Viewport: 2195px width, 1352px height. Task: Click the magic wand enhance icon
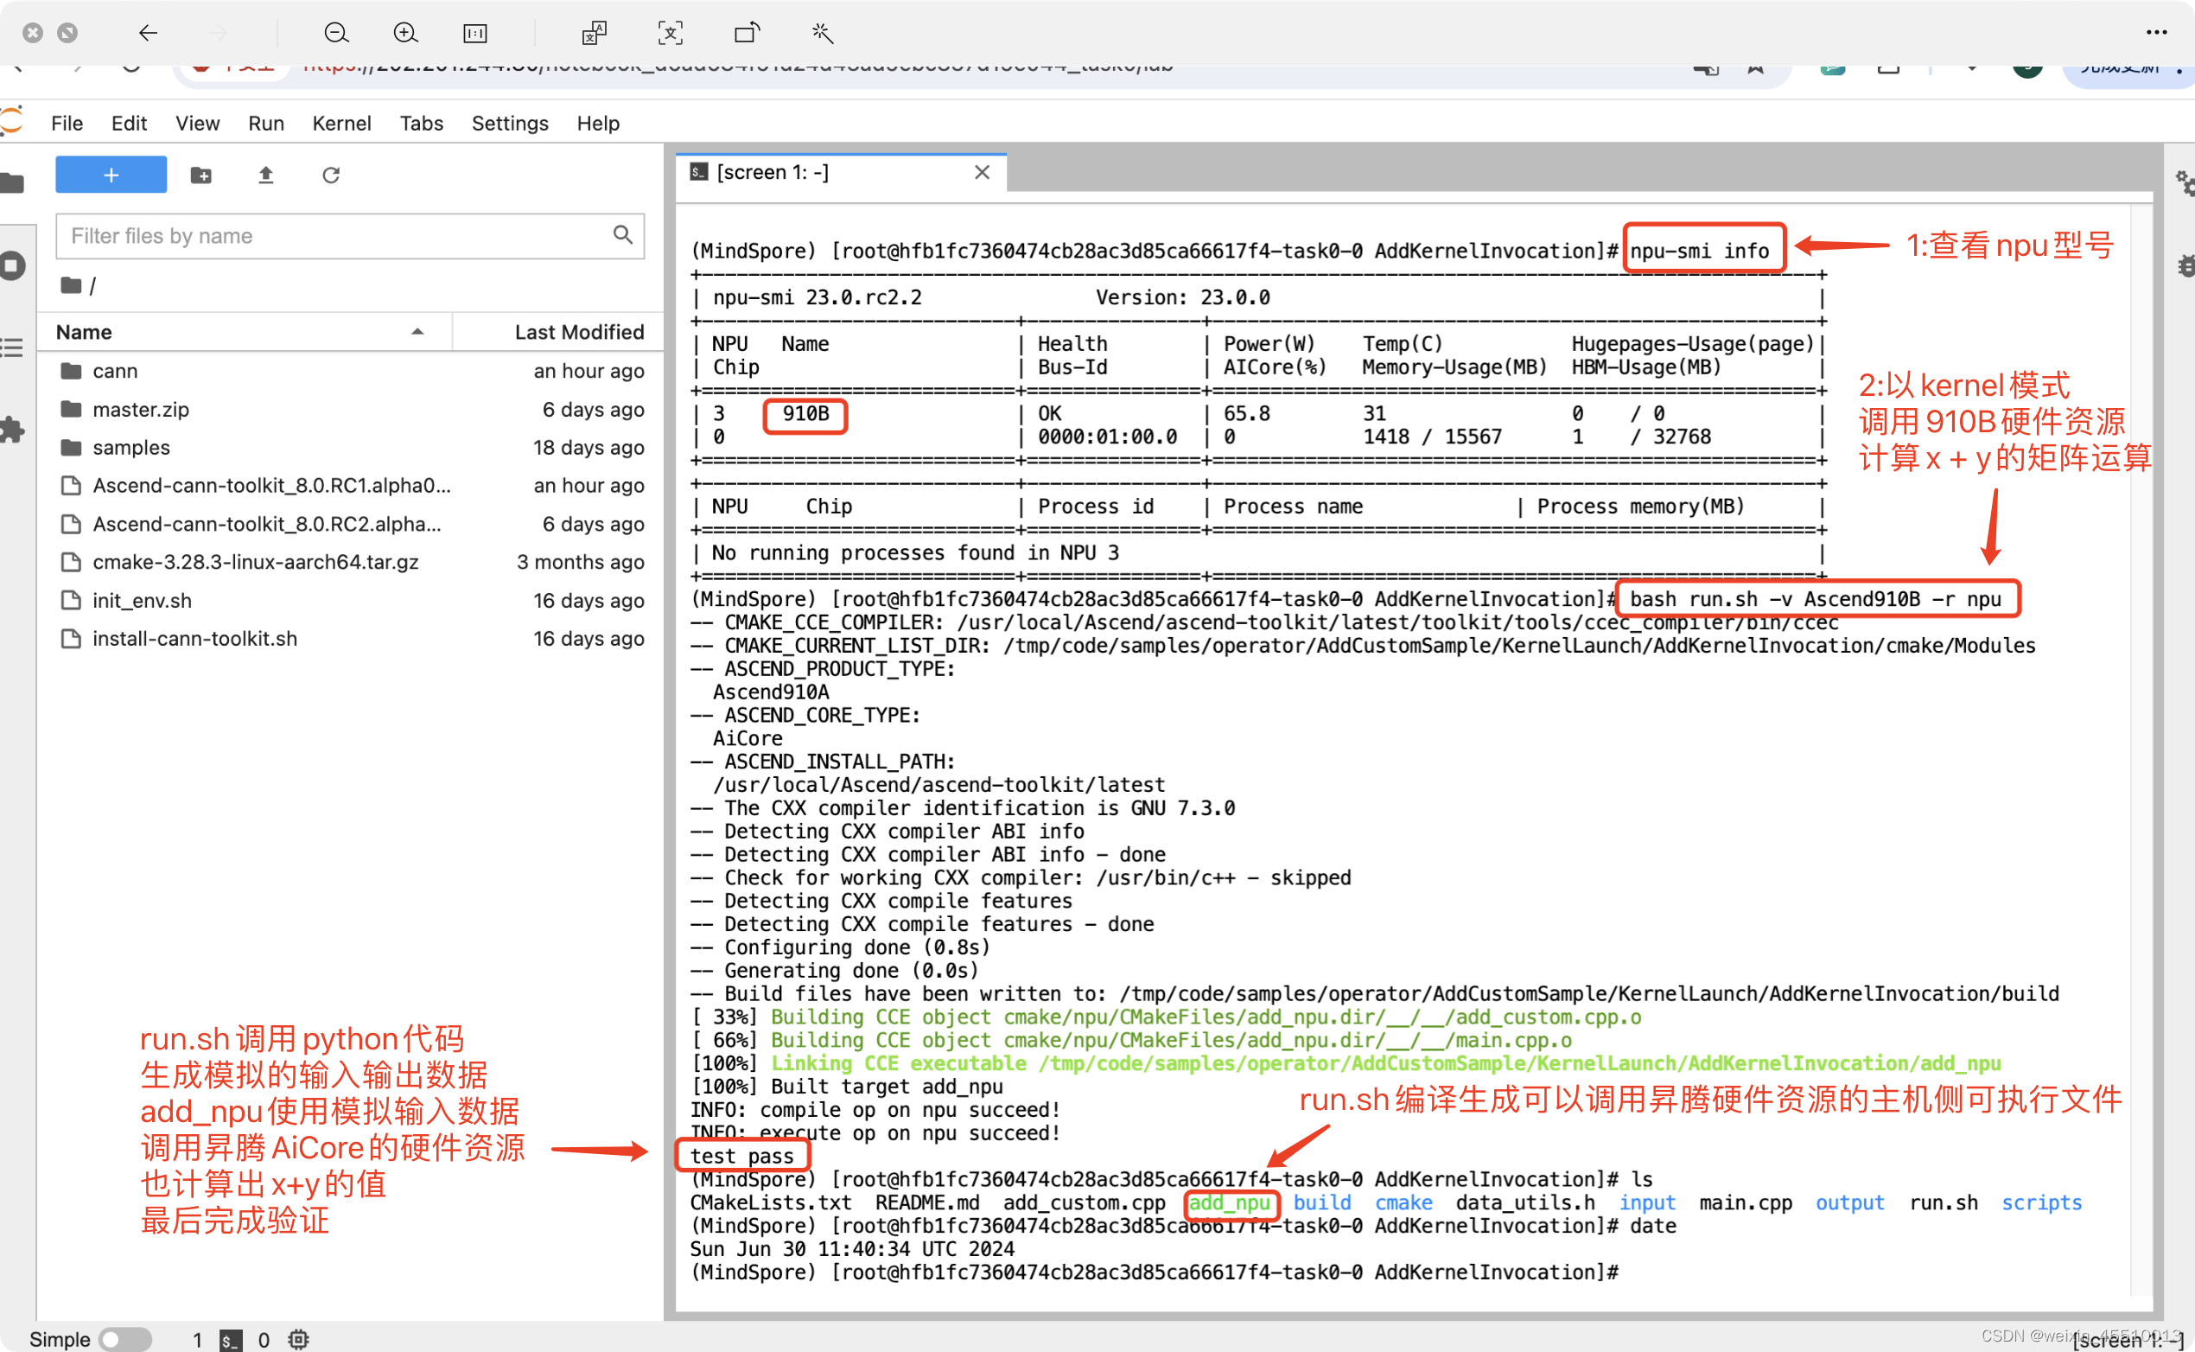(x=821, y=33)
